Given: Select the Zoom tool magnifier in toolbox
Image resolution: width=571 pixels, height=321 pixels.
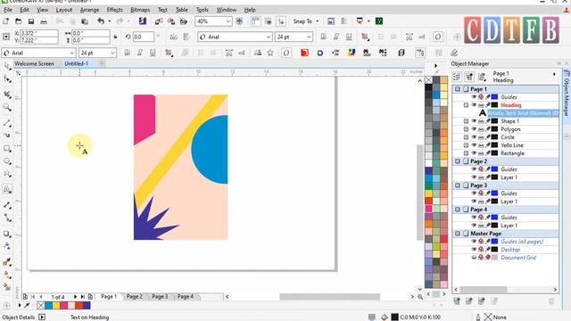Looking at the screenshot, I should click(x=7, y=107).
